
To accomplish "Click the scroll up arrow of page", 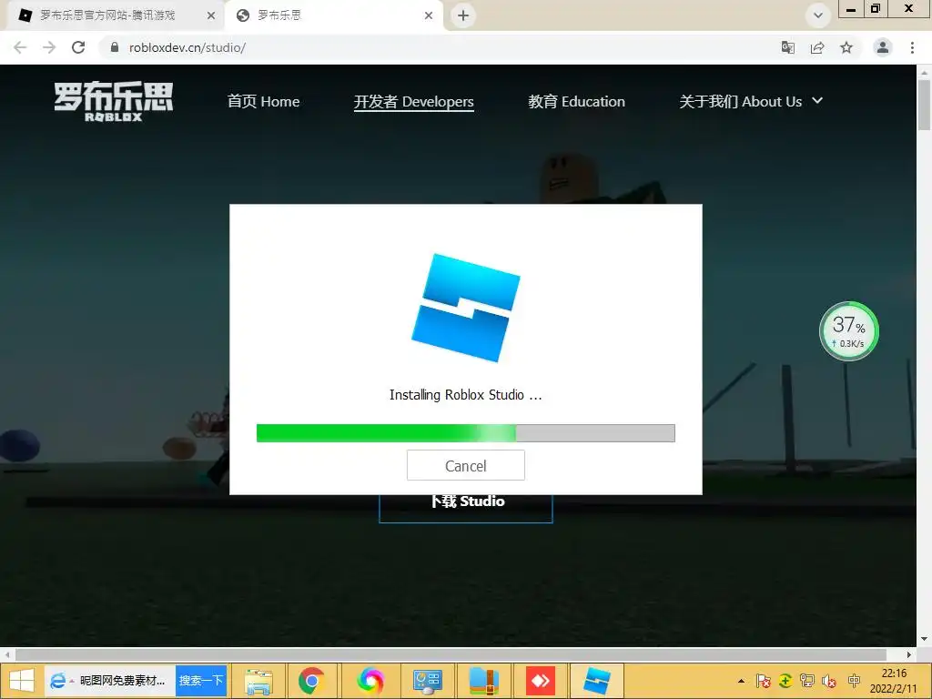I will click(x=924, y=73).
